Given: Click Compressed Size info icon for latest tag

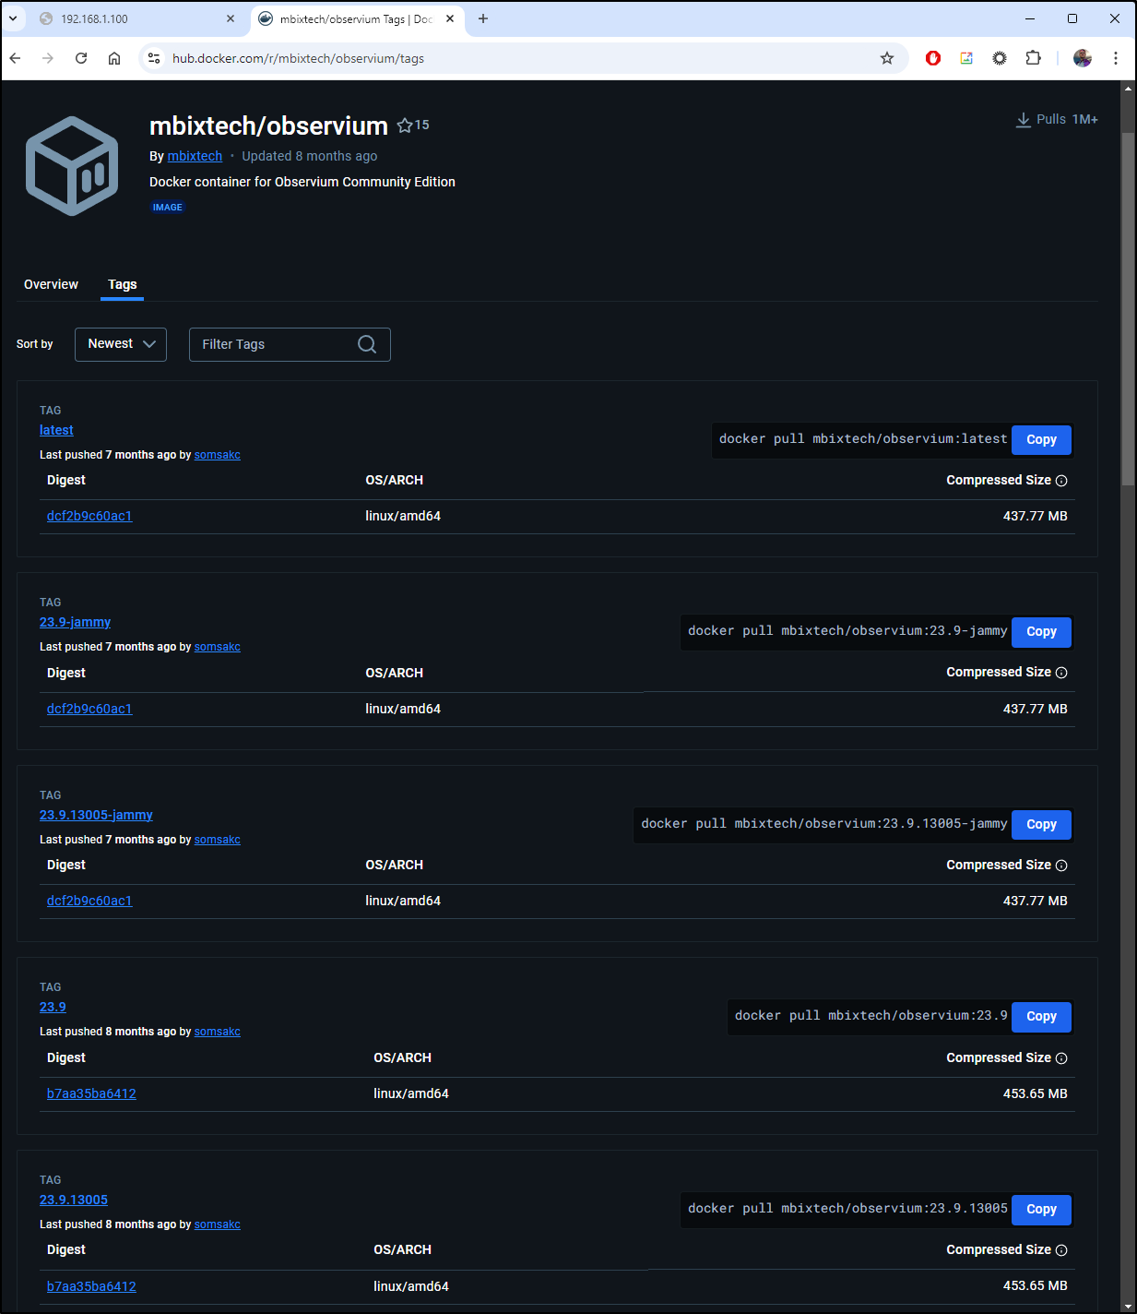Looking at the screenshot, I should [x=1061, y=481].
